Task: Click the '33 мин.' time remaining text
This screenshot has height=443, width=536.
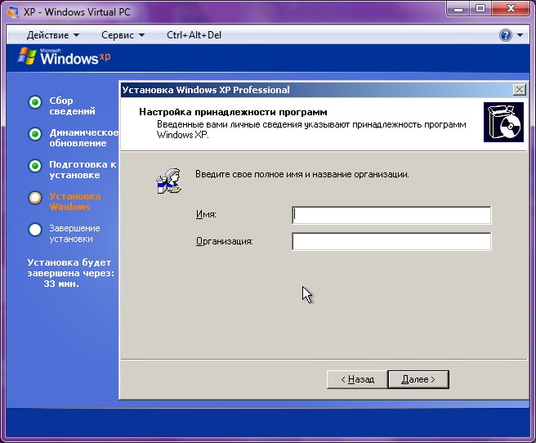Action: tap(61, 284)
